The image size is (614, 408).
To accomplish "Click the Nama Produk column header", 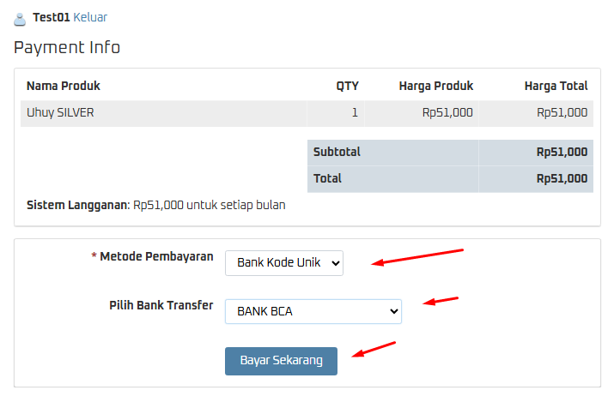I will [64, 86].
